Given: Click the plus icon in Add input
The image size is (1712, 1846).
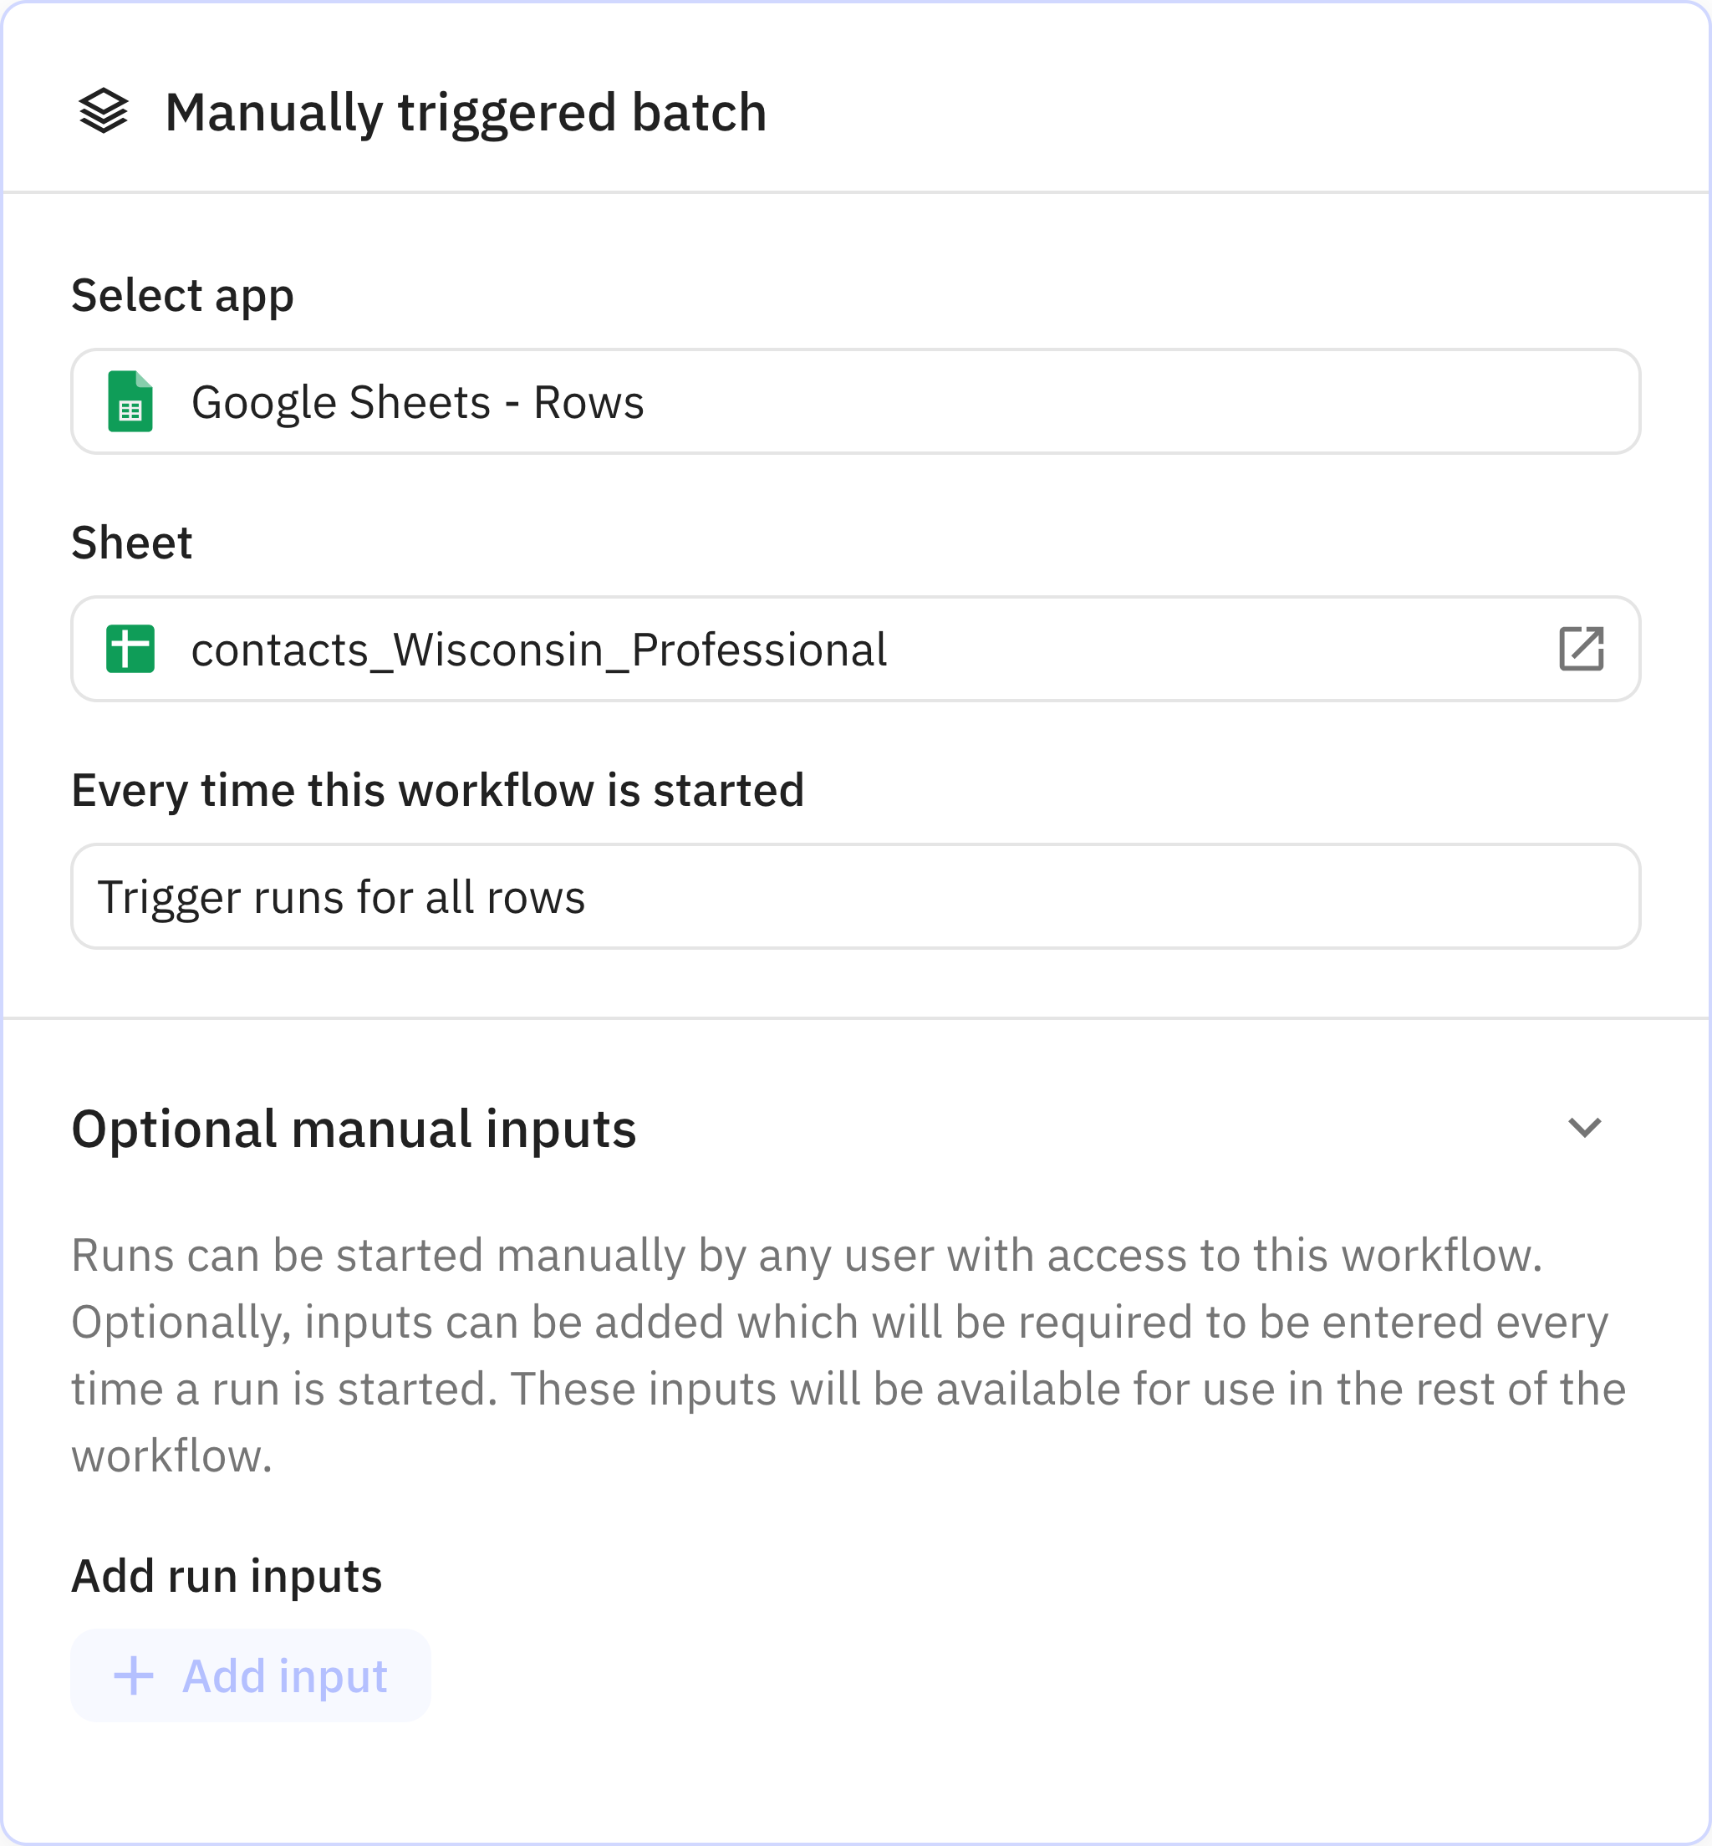Looking at the screenshot, I should tap(134, 1675).
